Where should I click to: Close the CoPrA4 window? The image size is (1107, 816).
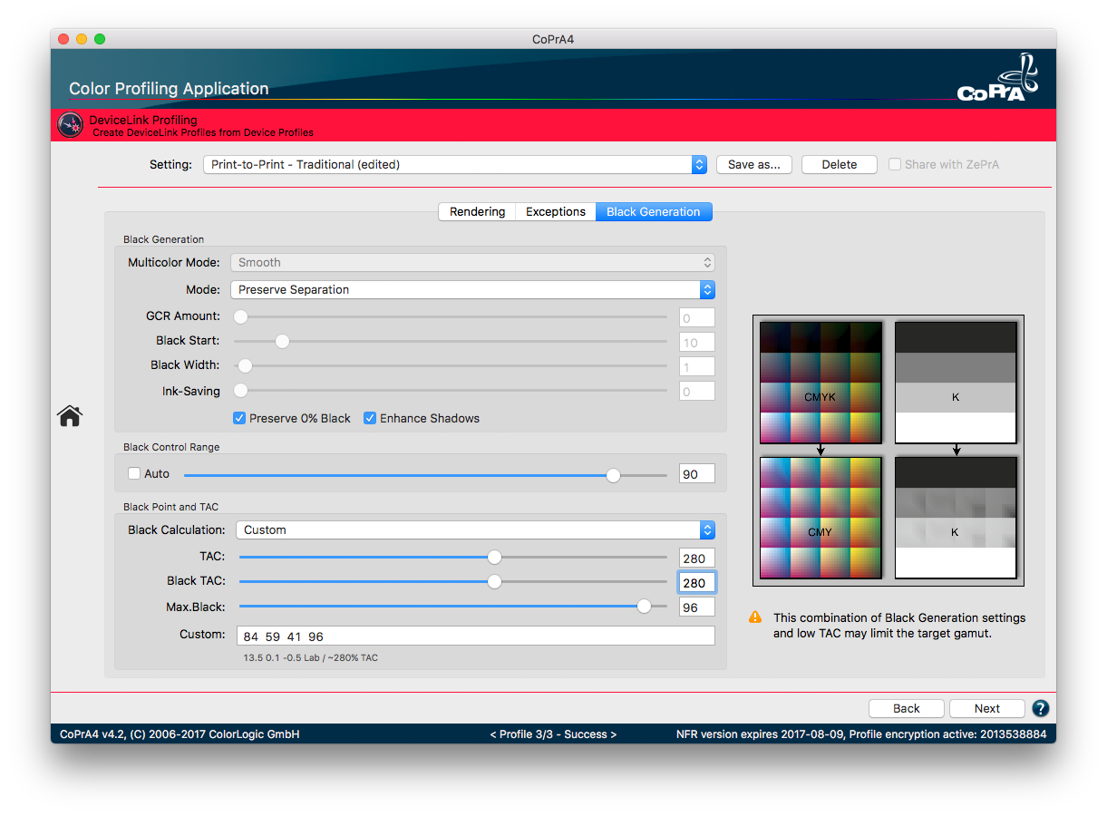[x=63, y=39]
